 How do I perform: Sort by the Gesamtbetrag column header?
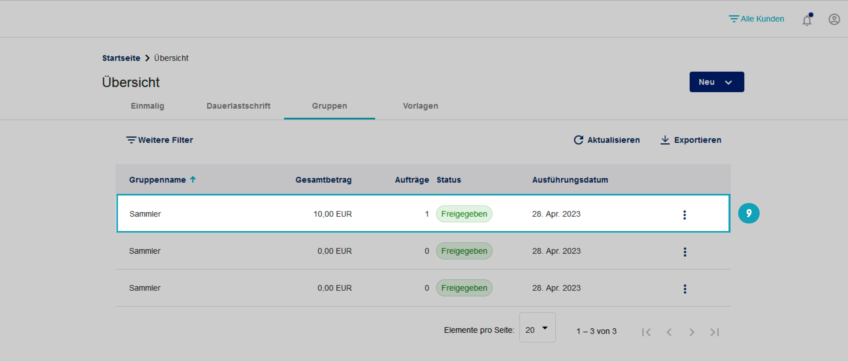point(323,180)
